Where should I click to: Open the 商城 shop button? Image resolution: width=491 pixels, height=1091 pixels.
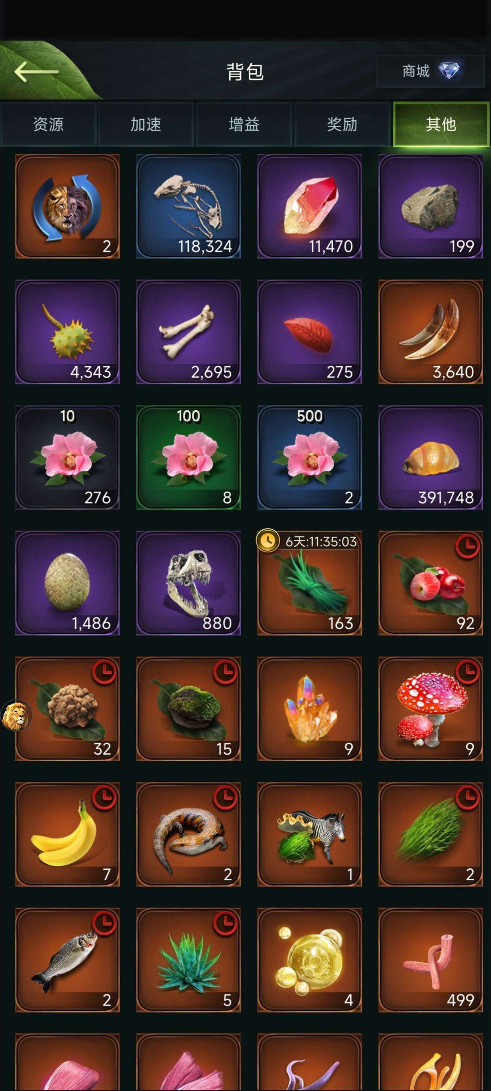tap(431, 71)
